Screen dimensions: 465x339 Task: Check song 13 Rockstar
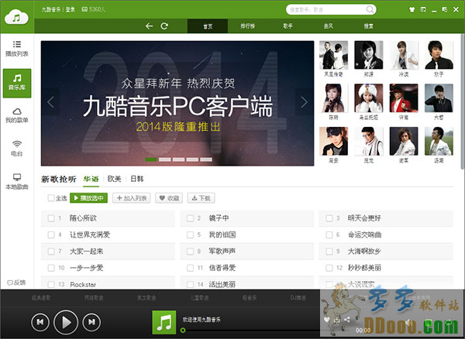[x=51, y=285]
